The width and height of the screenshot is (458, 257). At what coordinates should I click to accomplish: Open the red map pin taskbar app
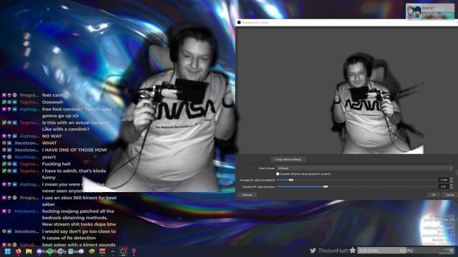134,251
